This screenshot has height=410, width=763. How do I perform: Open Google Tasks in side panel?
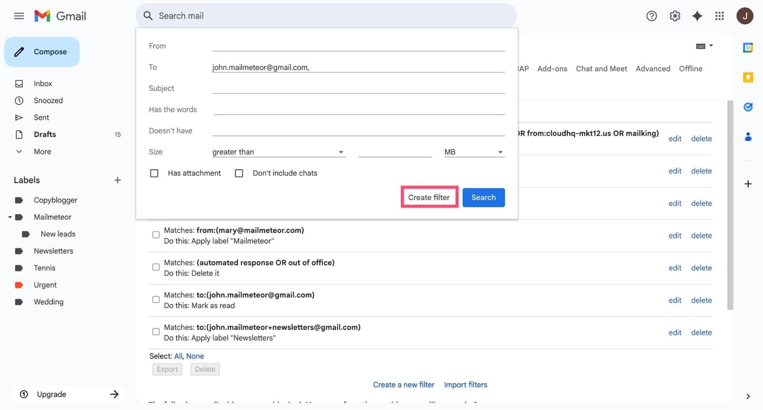pos(748,107)
